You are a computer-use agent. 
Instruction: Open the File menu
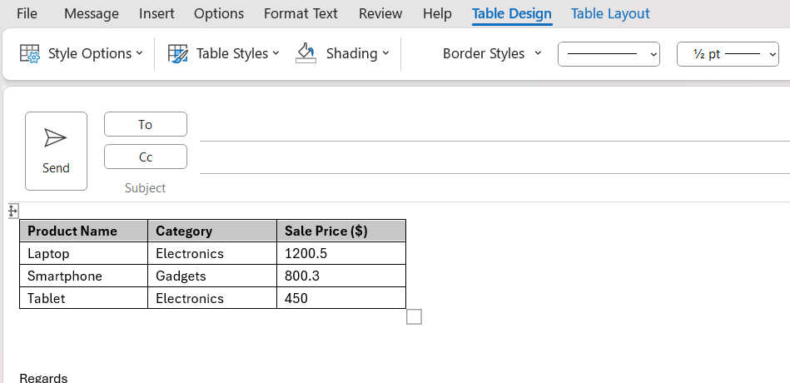(27, 13)
